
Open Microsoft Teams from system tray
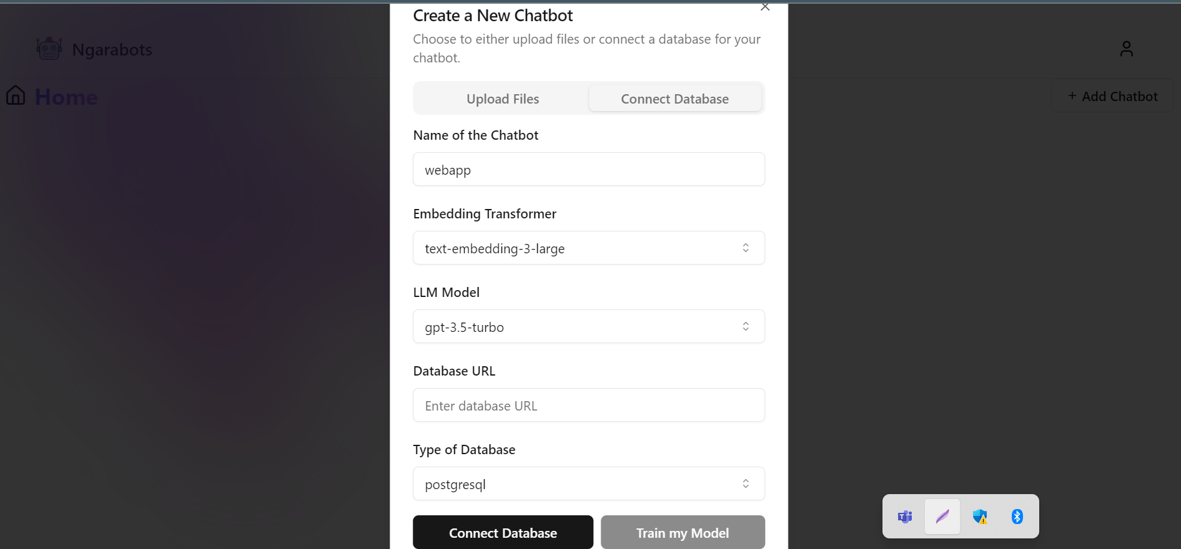click(905, 517)
